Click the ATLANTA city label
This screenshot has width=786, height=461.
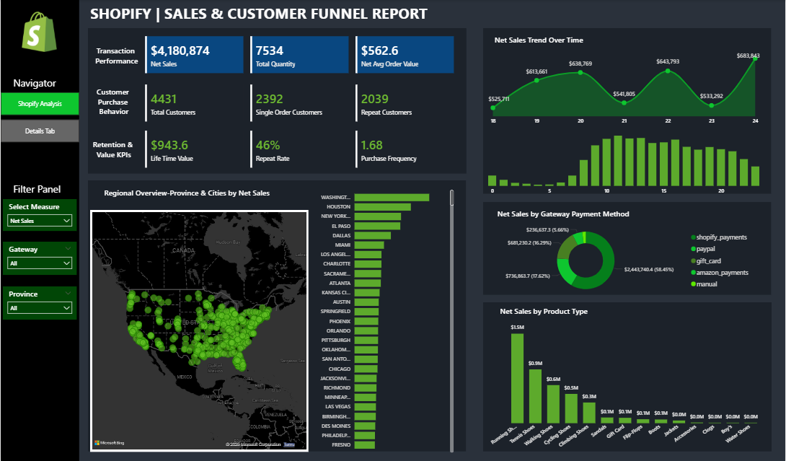pyautogui.click(x=340, y=284)
